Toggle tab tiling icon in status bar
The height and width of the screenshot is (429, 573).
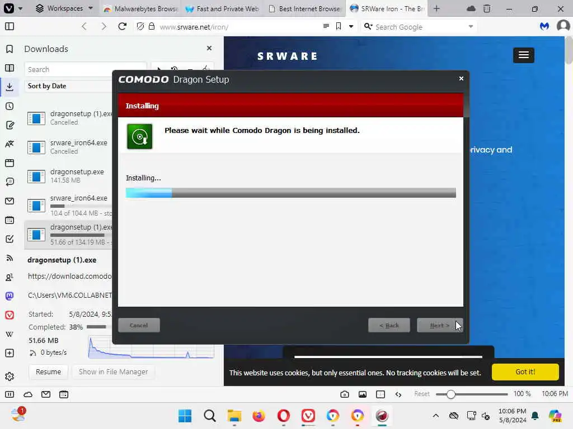coord(381,394)
